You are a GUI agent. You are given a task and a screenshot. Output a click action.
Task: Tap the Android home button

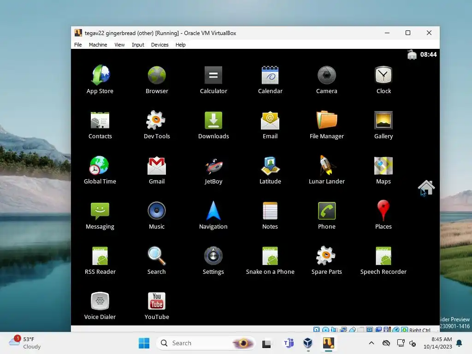point(426,188)
